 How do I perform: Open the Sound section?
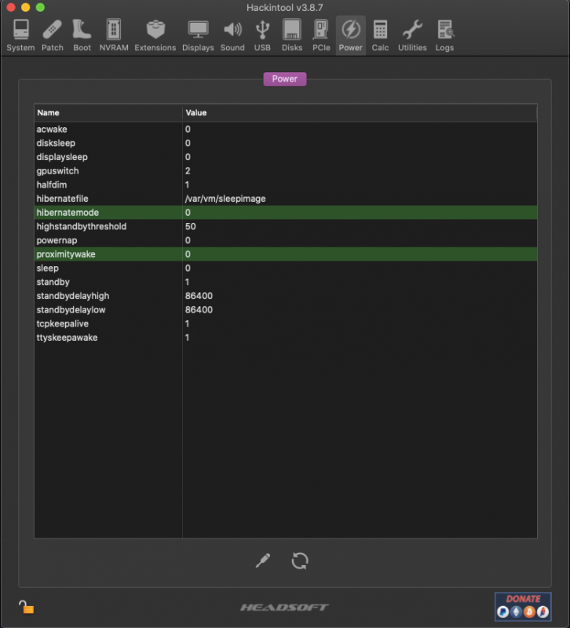point(232,35)
